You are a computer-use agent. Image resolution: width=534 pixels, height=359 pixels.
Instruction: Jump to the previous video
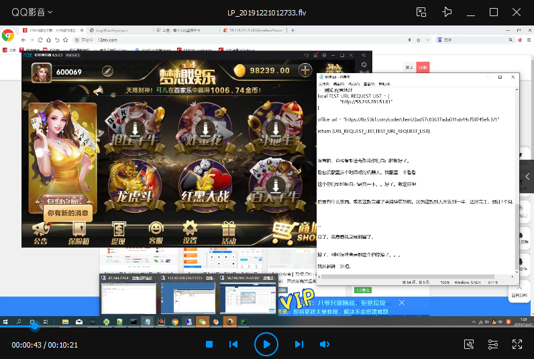[x=233, y=344]
